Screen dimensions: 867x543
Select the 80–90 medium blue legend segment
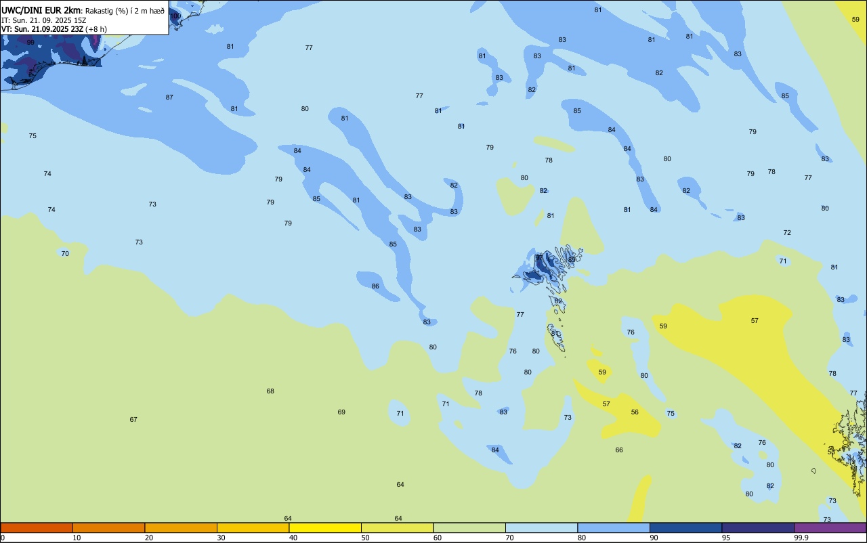614,527
